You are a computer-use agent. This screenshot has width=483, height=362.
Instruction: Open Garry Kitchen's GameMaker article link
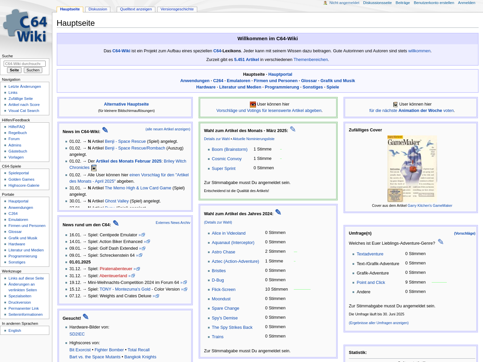coord(430,205)
